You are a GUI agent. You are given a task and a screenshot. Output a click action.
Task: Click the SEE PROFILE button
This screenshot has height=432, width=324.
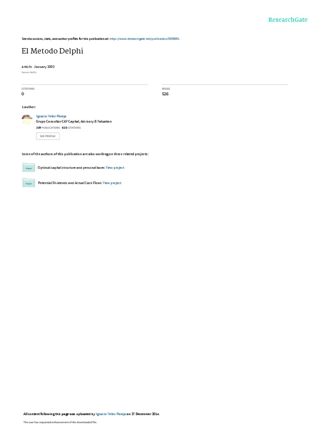pyautogui.click(x=48, y=136)
